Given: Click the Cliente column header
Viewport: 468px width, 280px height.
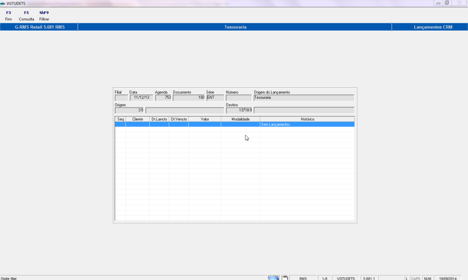Looking at the screenshot, I should coord(138,119).
